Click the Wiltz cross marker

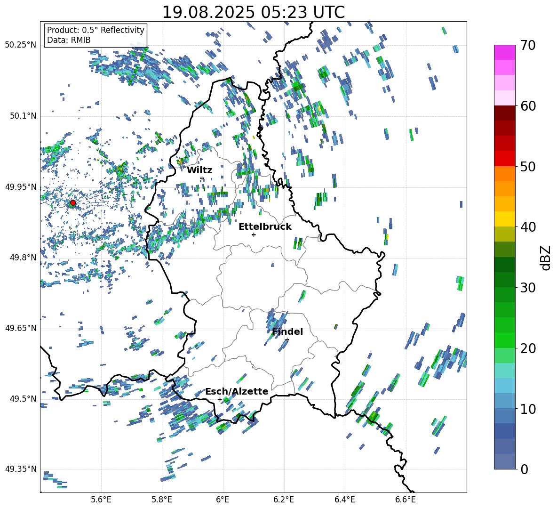[202, 178]
